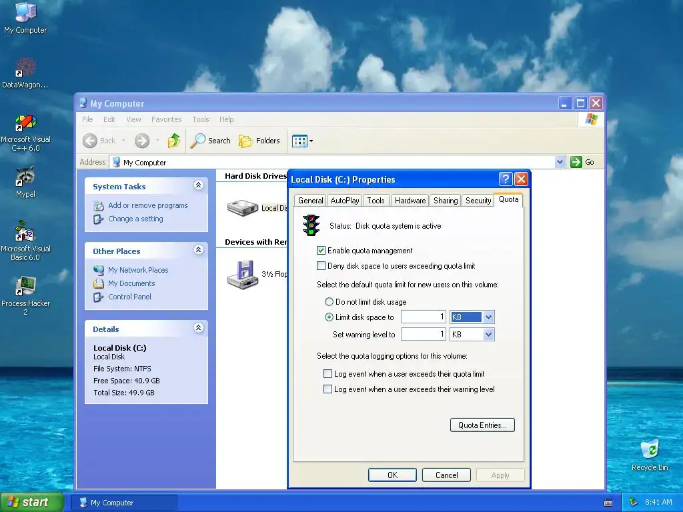This screenshot has height=512, width=683.
Task: Open the limit disk space unit dropdown
Action: pos(488,317)
